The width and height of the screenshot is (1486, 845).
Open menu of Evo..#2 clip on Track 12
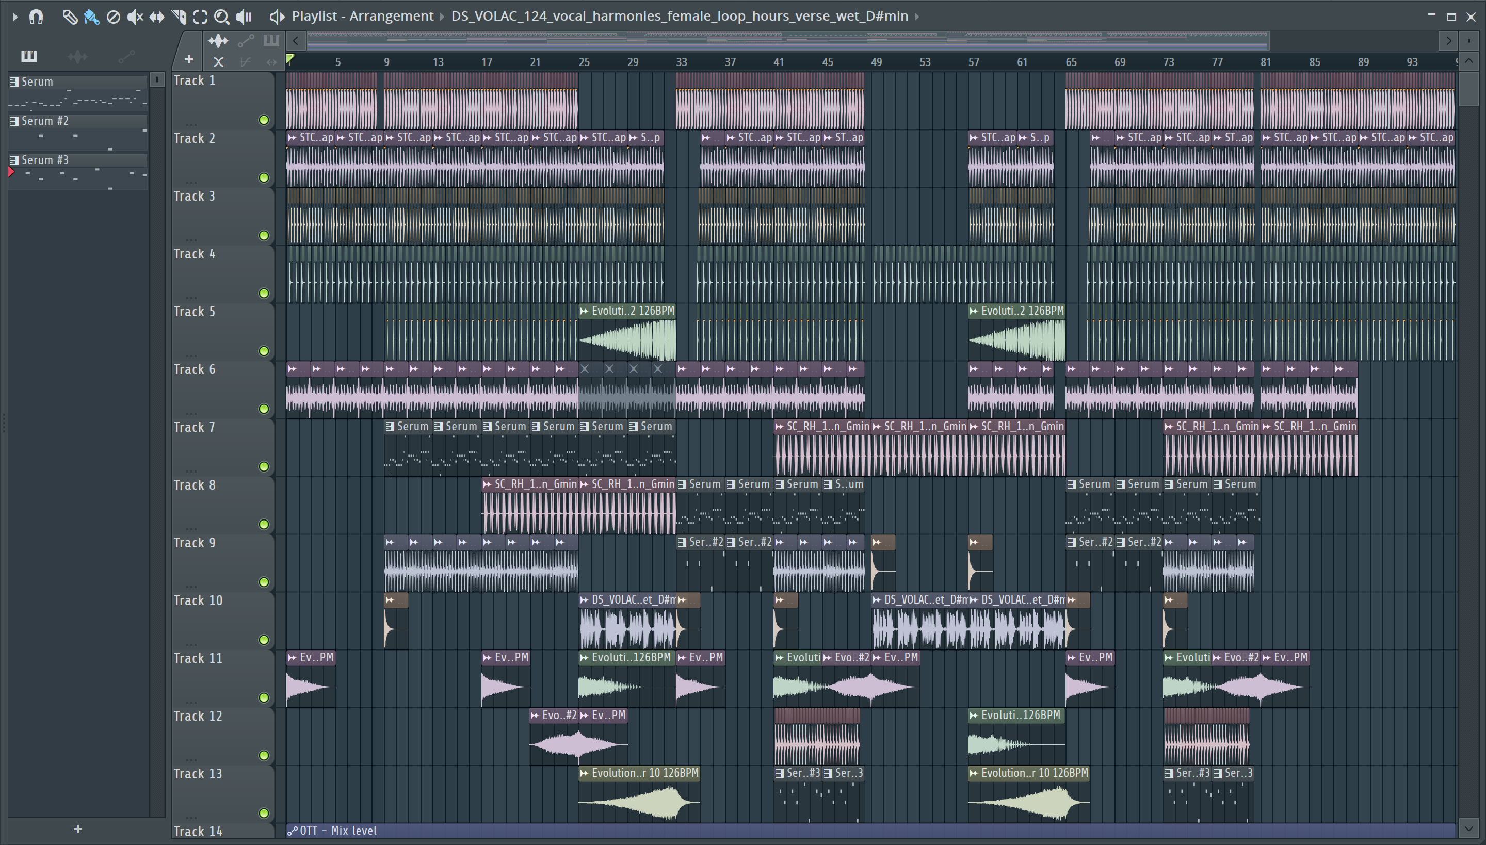535,716
